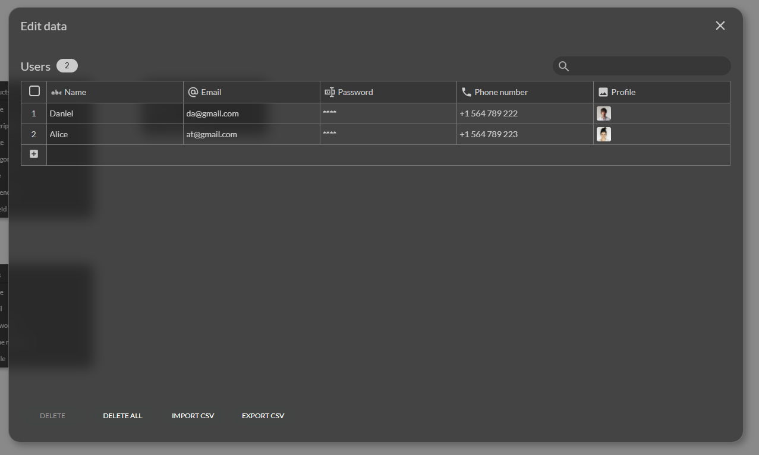759x455 pixels.
Task: Click the Email column at-sign icon
Action: [193, 92]
